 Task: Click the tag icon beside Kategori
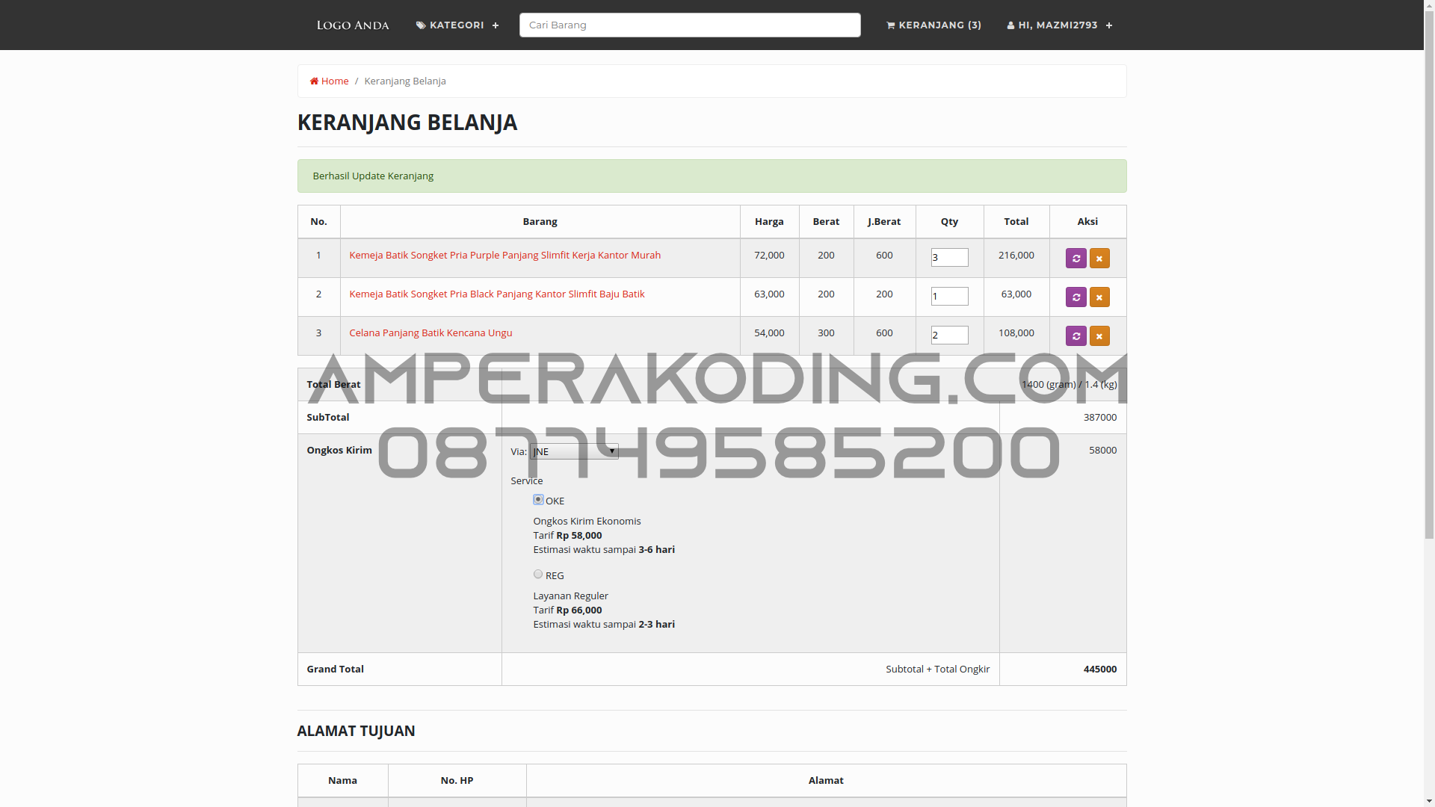click(421, 25)
